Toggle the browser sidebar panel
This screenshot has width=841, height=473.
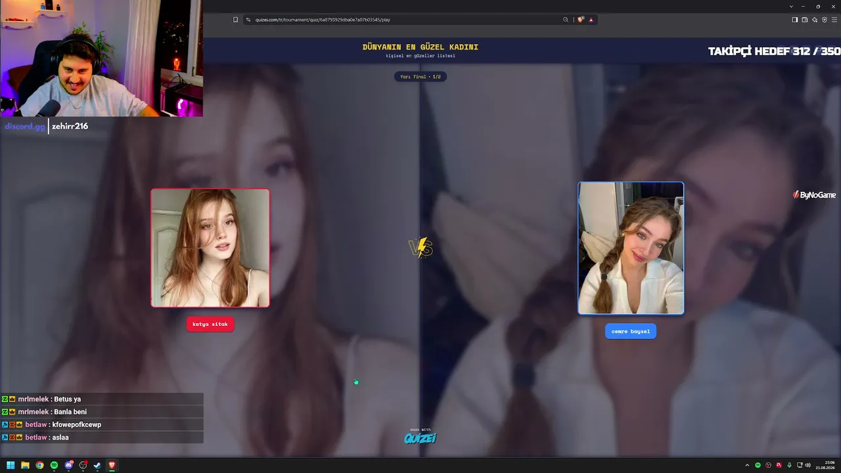tap(794, 20)
